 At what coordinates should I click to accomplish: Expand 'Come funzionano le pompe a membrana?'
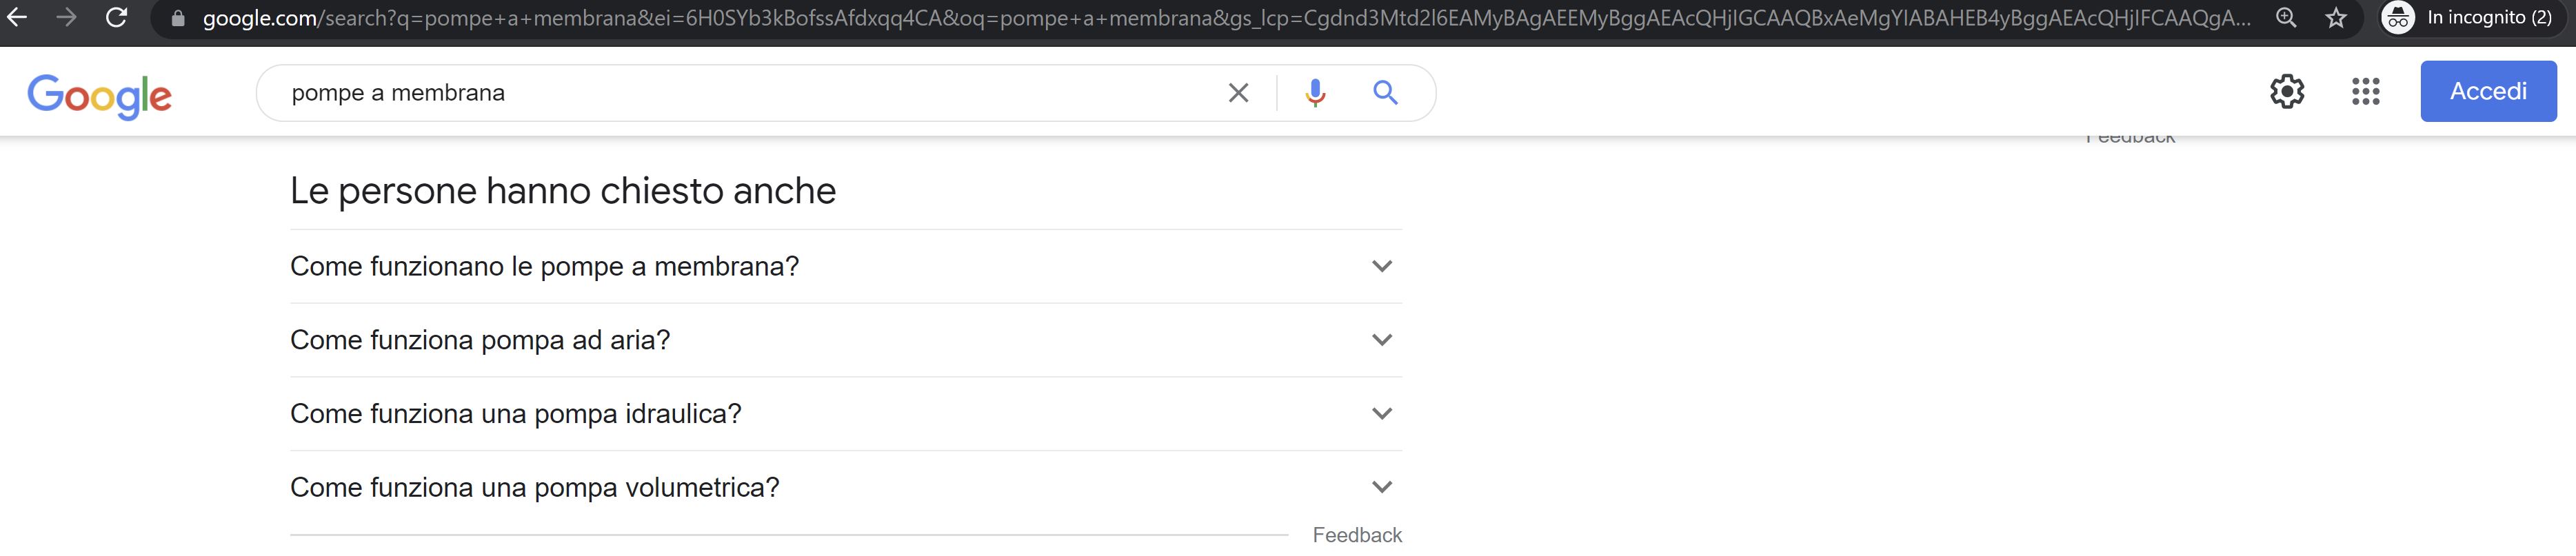click(x=1383, y=266)
